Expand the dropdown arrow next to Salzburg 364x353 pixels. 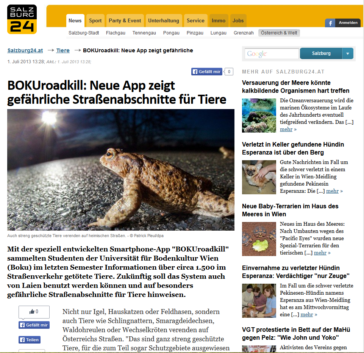pos(347,53)
